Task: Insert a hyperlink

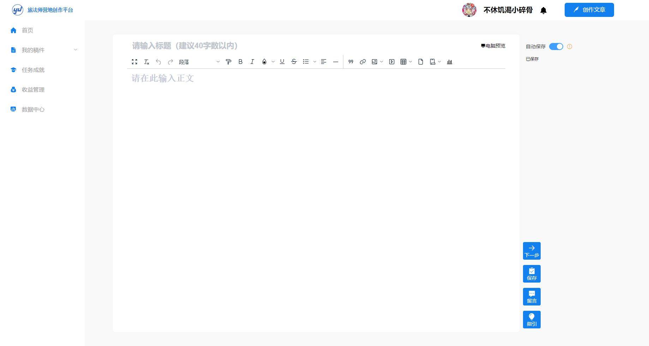Action: point(362,62)
